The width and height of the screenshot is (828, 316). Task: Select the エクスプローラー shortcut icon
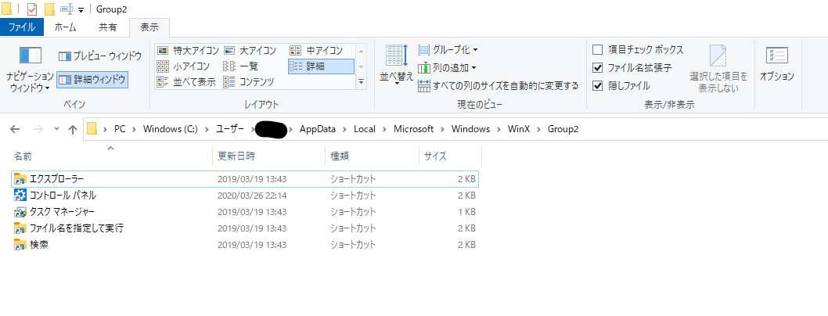(x=20, y=179)
